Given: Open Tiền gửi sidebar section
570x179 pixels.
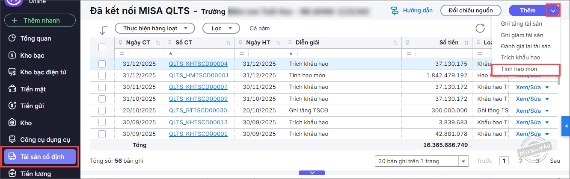Looking at the screenshot, I should [32, 106].
